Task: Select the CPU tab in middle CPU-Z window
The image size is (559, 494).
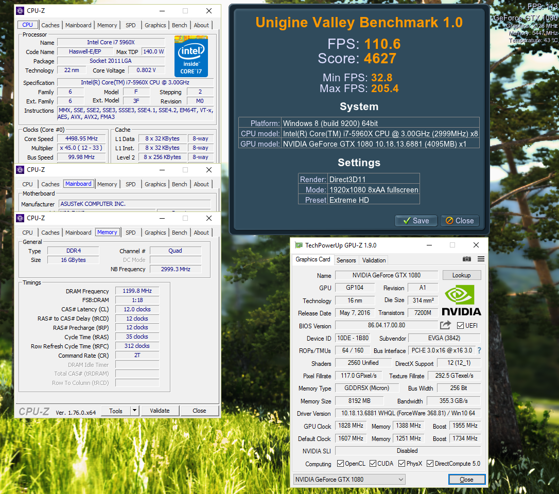Action: [27, 184]
